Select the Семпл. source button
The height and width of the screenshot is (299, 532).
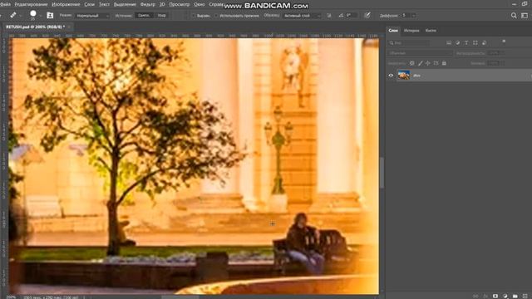[144, 16]
